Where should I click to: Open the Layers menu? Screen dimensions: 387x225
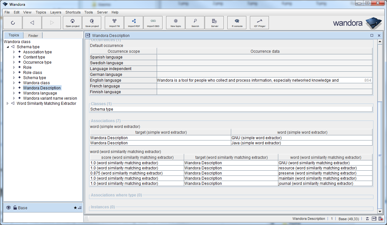(55, 12)
